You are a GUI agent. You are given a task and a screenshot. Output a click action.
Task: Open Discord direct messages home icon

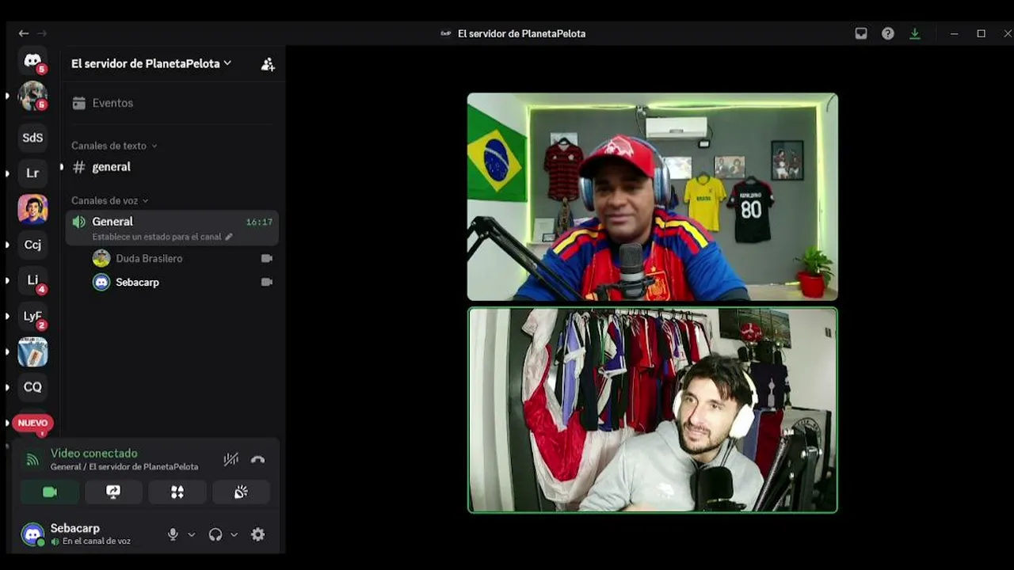pos(32,60)
